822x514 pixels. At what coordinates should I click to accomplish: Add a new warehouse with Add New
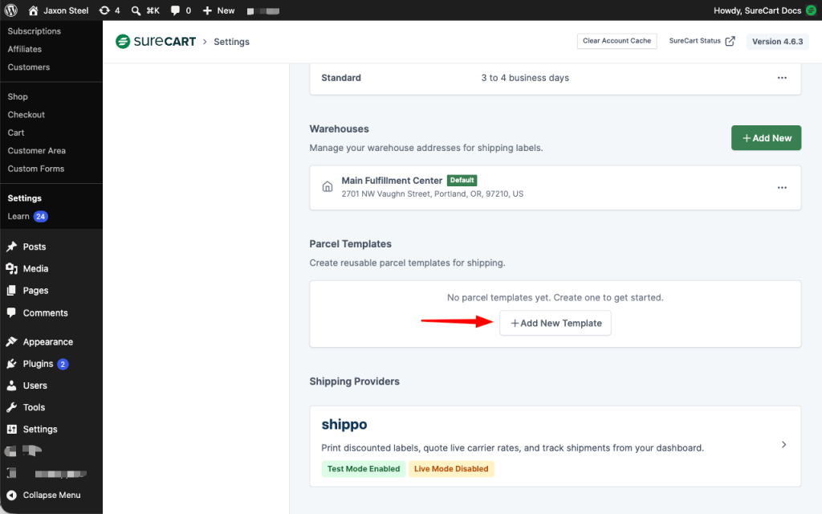point(766,138)
